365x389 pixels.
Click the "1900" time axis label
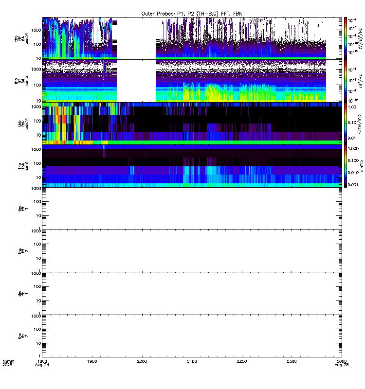[x=92, y=361]
